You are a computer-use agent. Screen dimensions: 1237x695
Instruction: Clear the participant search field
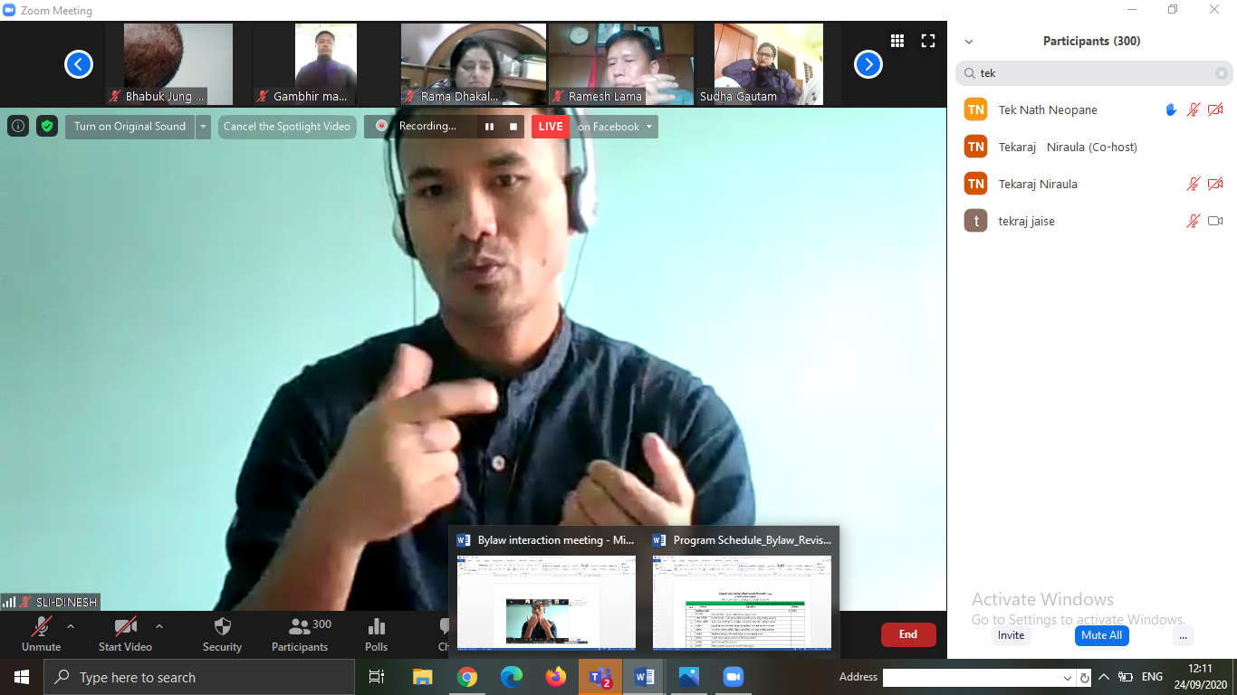pyautogui.click(x=1222, y=73)
